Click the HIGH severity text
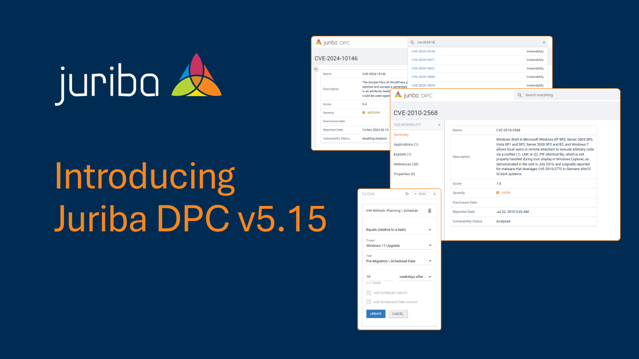 (506, 192)
